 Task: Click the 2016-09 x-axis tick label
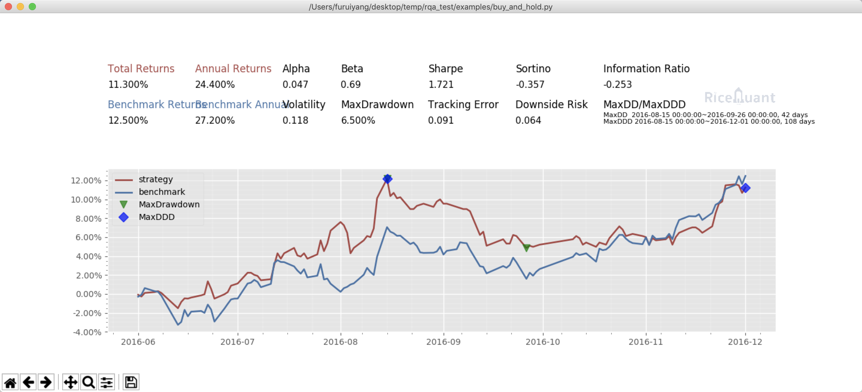click(x=443, y=342)
